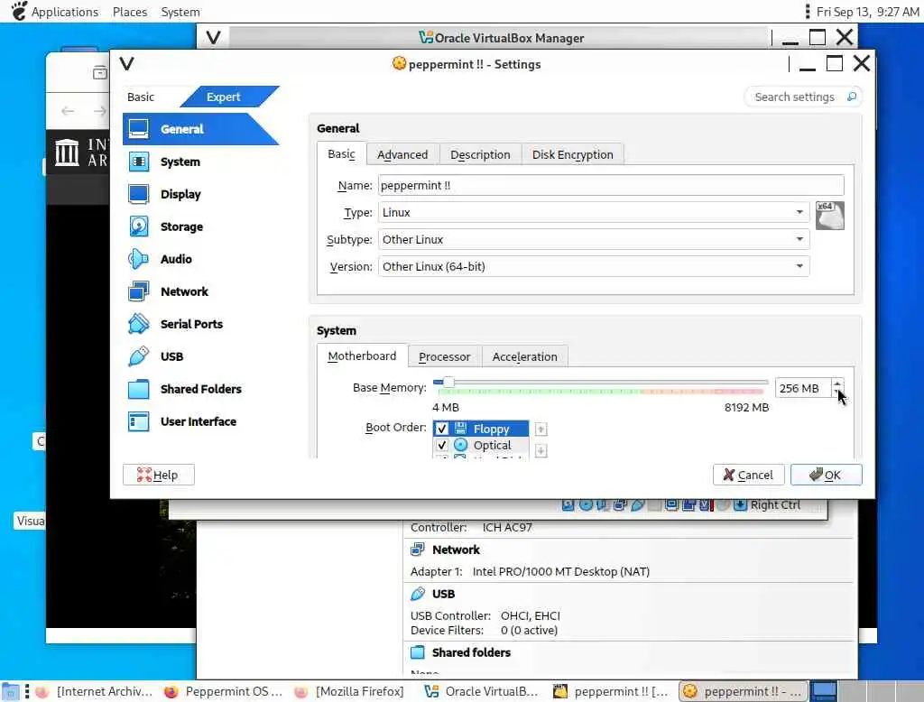
Task: Click the network status bar icon in VM window
Action: [x=620, y=505]
